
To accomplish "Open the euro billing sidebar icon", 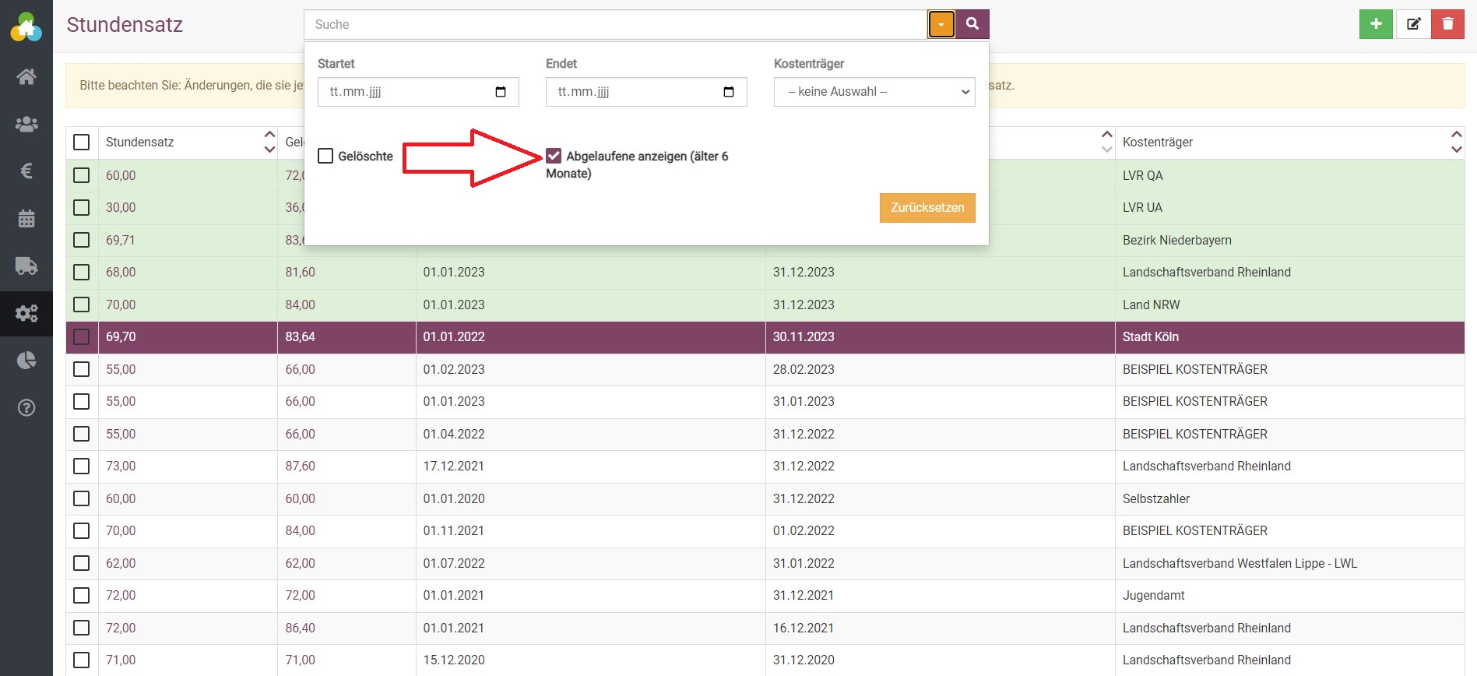I will coord(26,171).
